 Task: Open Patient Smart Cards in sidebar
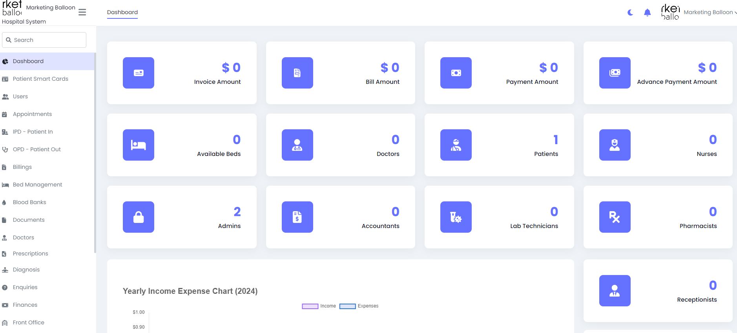(x=40, y=79)
